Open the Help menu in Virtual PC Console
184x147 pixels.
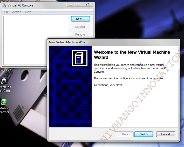point(28,12)
